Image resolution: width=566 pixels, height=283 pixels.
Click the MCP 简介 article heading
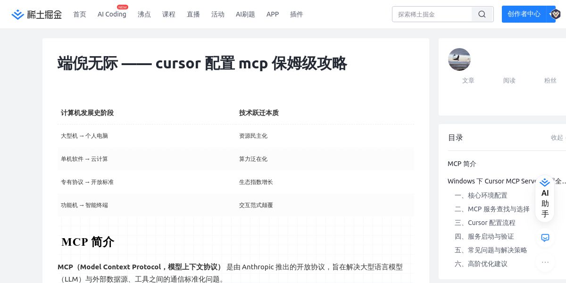coord(88,242)
